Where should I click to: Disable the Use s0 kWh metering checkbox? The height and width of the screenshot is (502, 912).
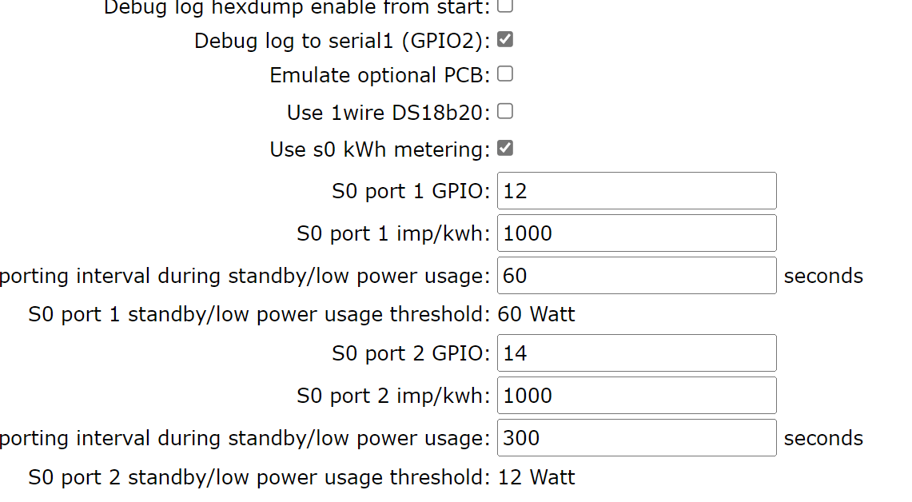point(505,148)
